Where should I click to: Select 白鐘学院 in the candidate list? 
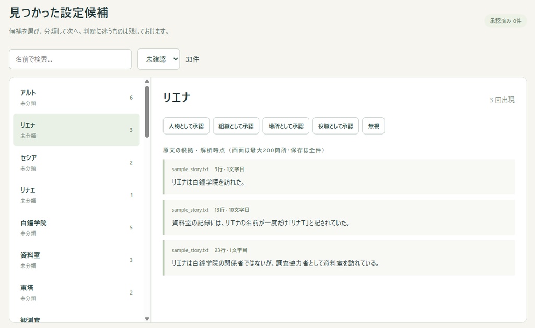pos(76,227)
